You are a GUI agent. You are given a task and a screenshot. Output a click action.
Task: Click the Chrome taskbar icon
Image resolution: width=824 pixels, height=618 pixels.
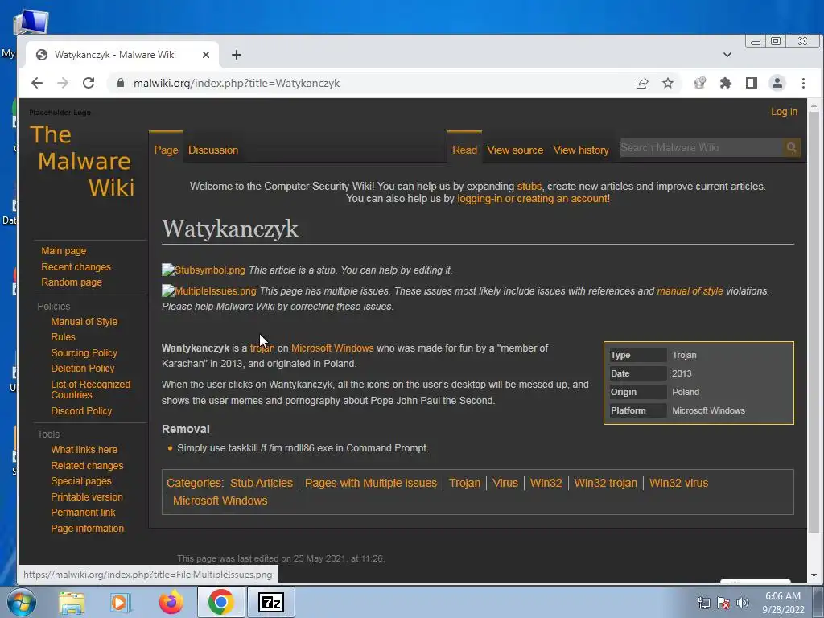click(220, 602)
